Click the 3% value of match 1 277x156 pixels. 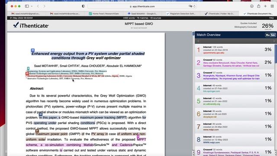(x=268, y=49)
